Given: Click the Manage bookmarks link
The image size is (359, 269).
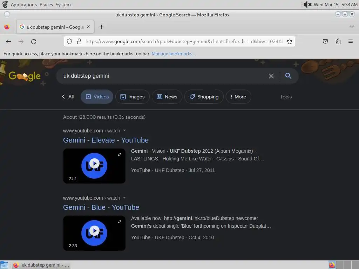Looking at the screenshot, I should [x=174, y=54].
